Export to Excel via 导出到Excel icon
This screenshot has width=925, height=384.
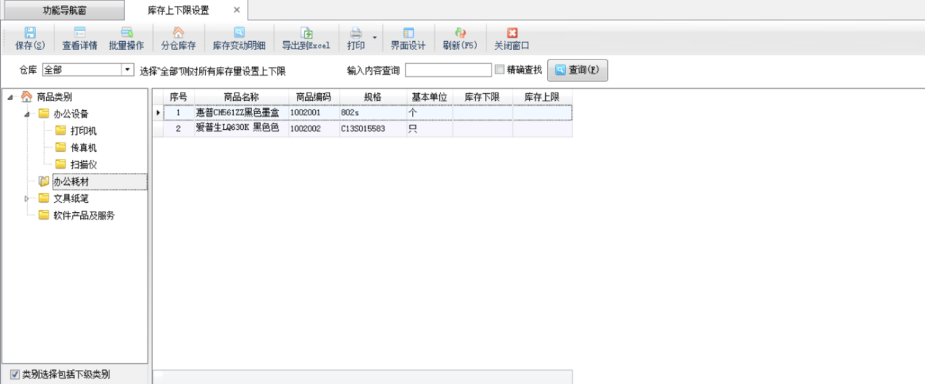pyautogui.click(x=306, y=33)
